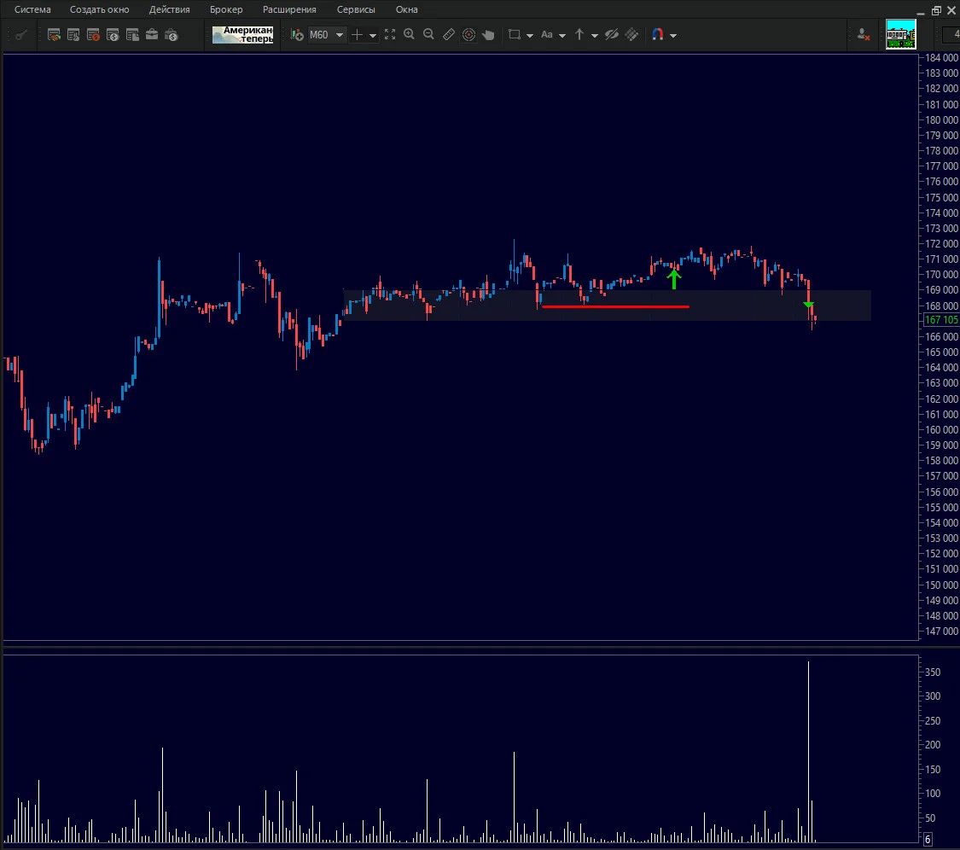The height and width of the screenshot is (850, 960).
Task: Click the target crosshair tracking icon
Action: tap(468, 35)
